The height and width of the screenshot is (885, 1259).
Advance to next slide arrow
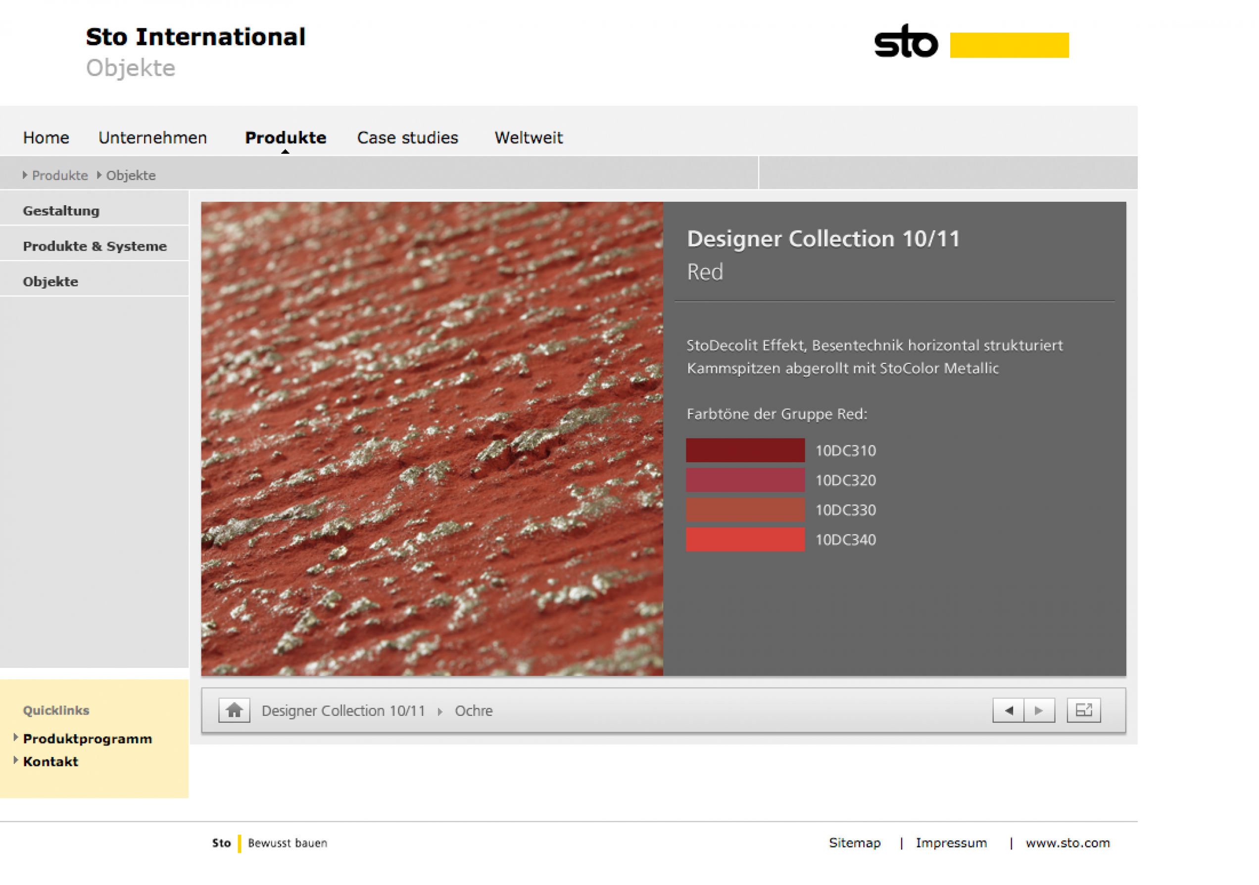tap(1039, 710)
